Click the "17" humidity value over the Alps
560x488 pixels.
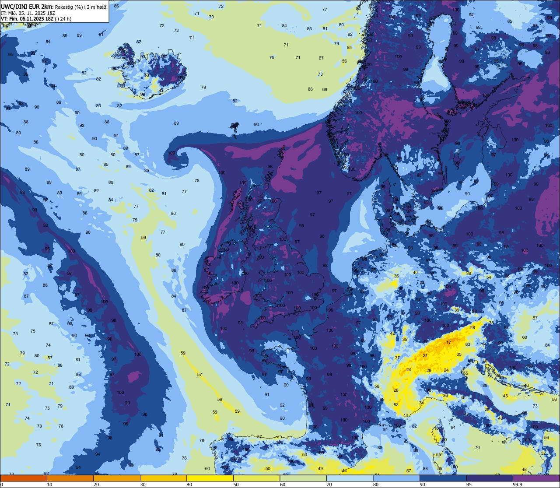tap(448, 343)
